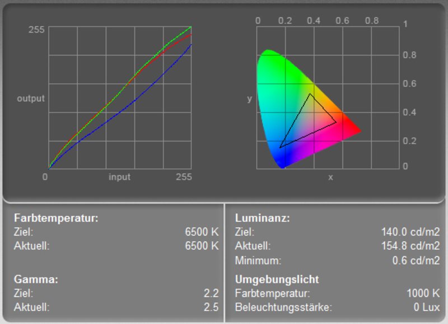
Task: Select the Farbtemperatur Ziel value 6500 K
Action: pyautogui.click(x=202, y=232)
